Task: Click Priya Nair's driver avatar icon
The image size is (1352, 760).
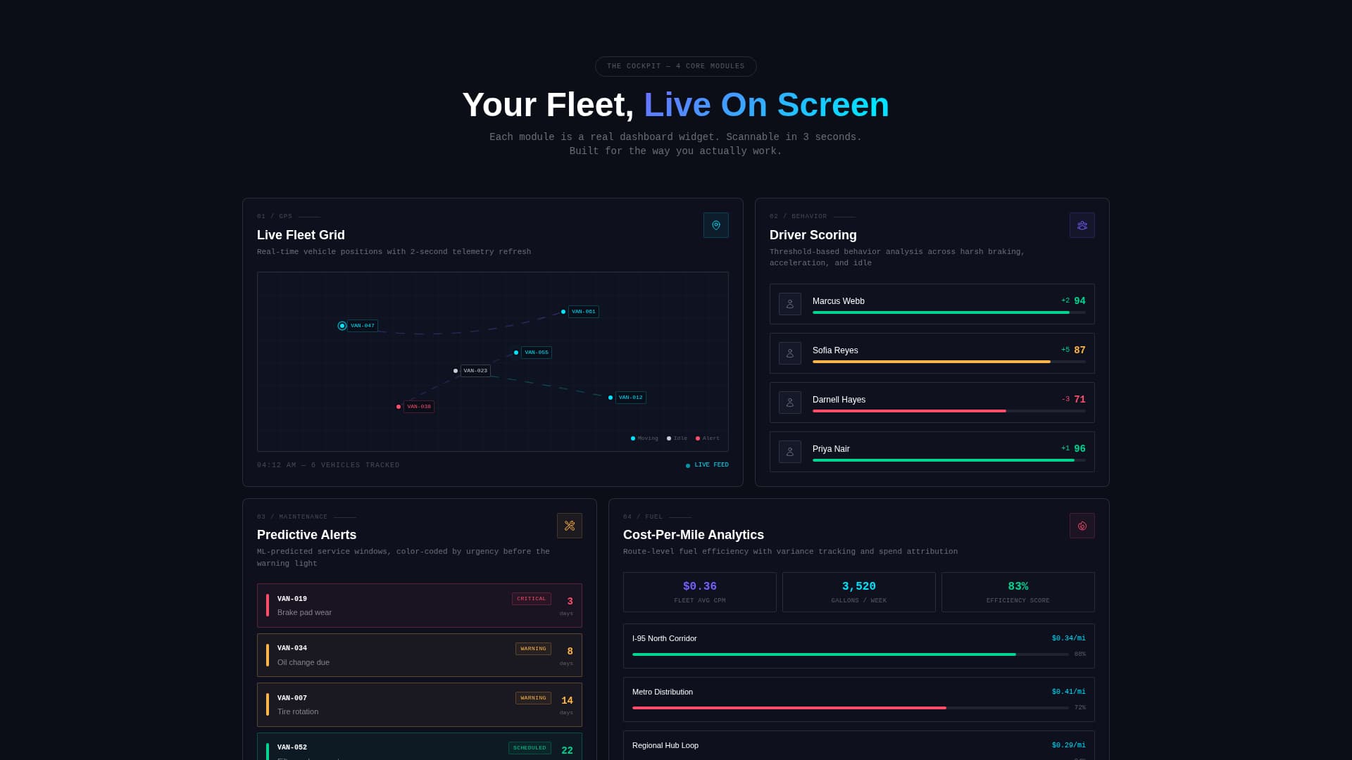Action: tap(789, 451)
